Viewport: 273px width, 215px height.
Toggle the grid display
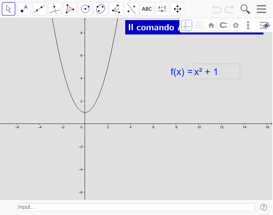199,25
